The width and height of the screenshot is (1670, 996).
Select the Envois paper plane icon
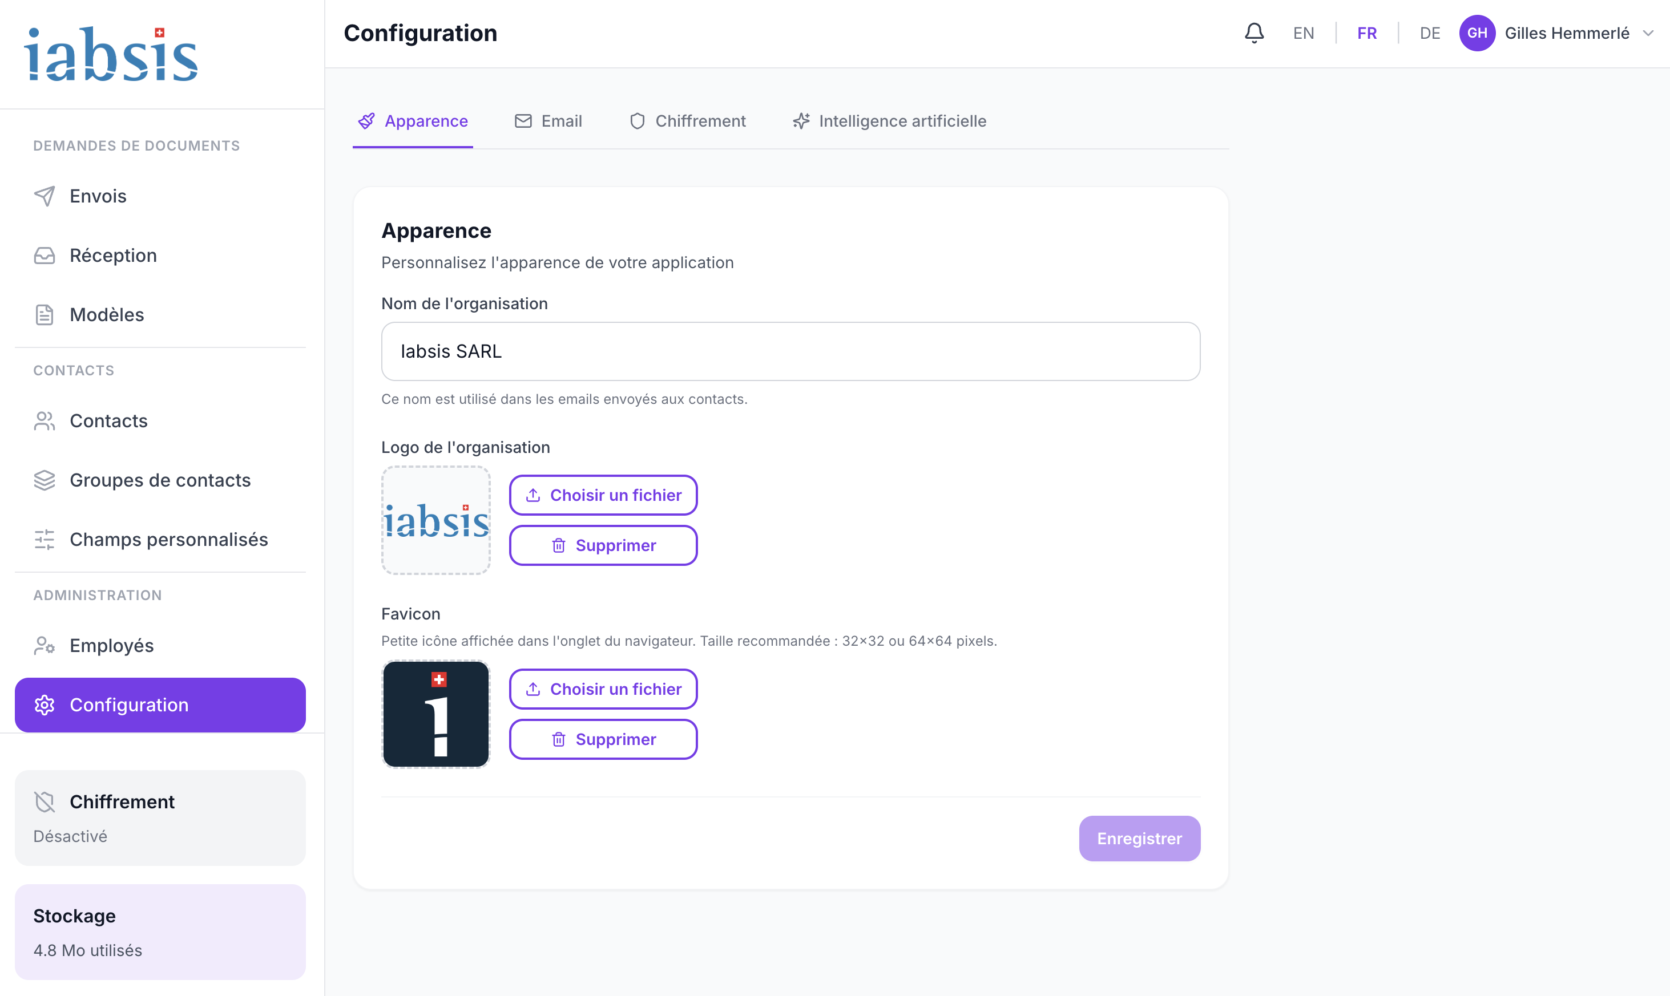(43, 195)
